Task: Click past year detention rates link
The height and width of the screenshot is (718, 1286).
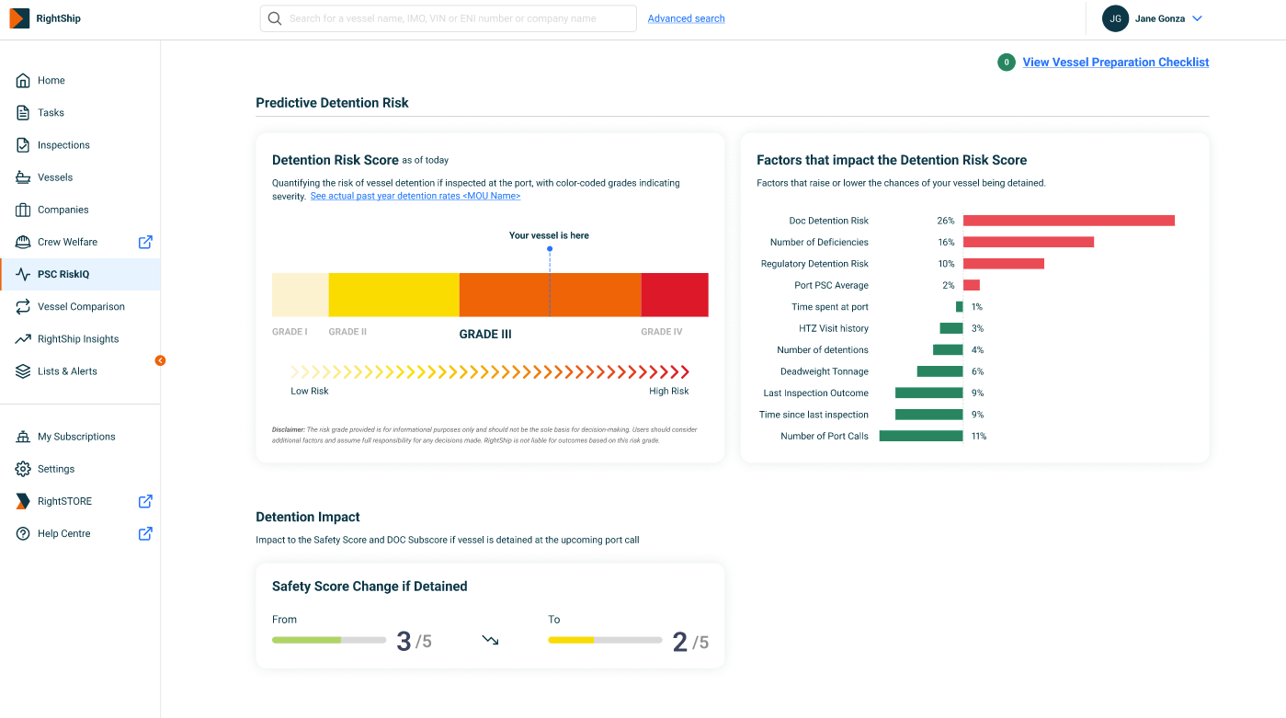Action: [415, 196]
